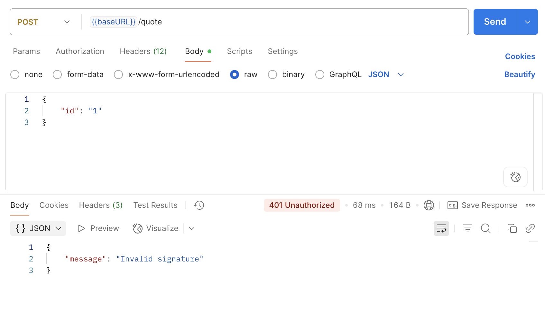
Task: Click into the request URL field
Action: pyautogui.click(x=290, y=22)
